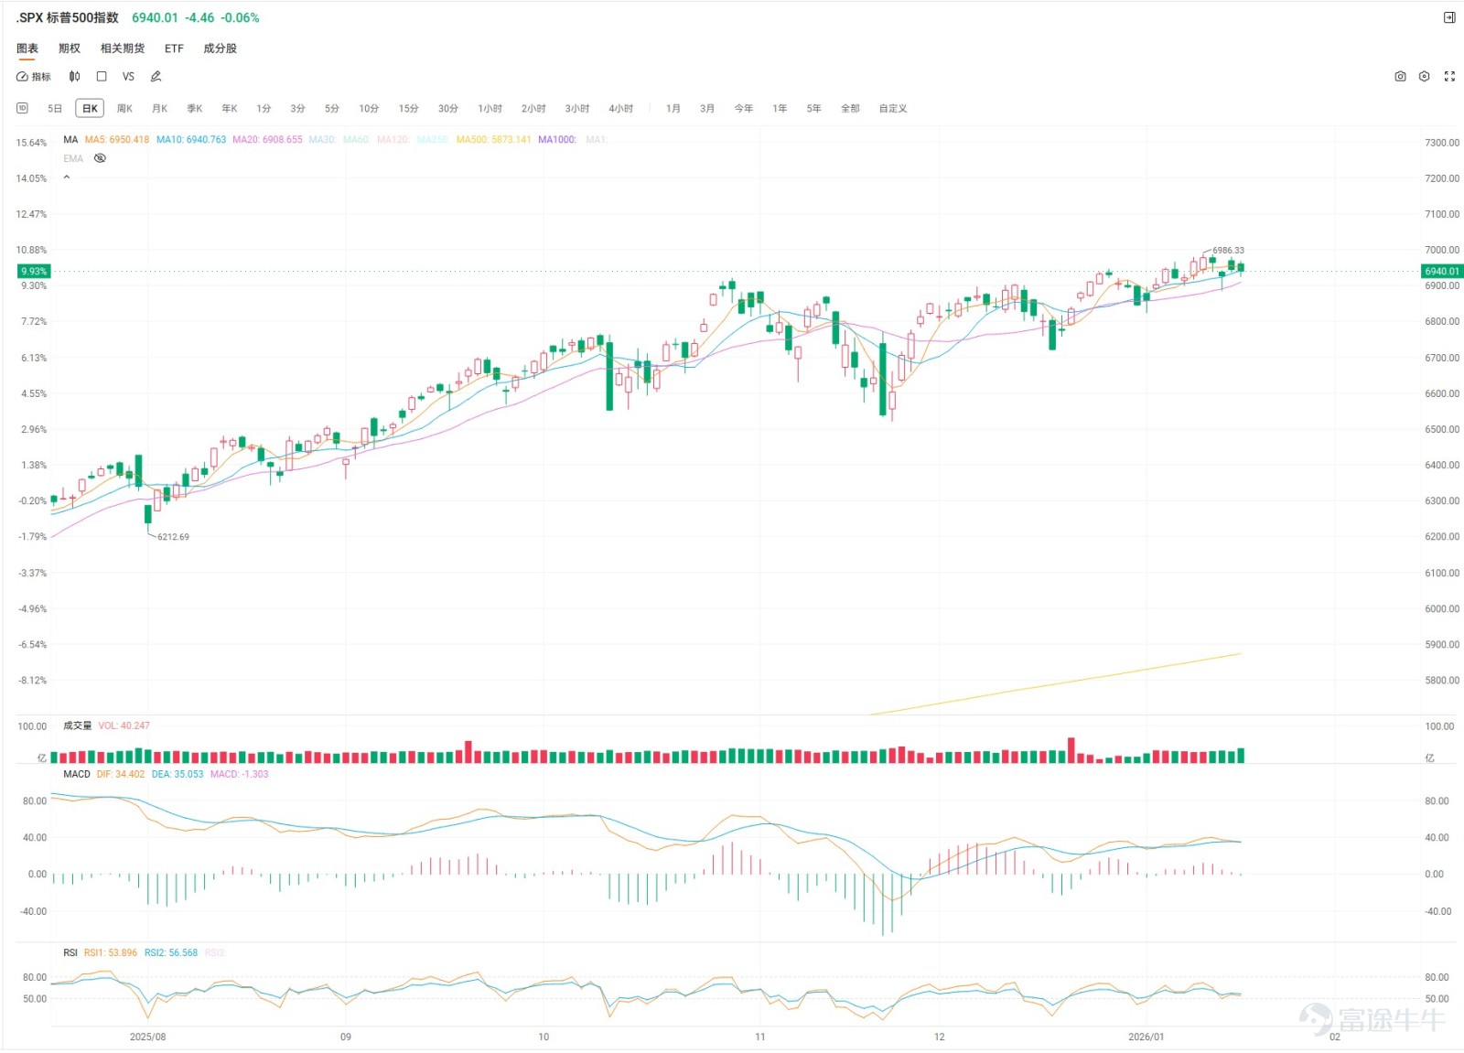This screenshot has width=1464, height=1053.
Task: Switch to the 图表 tab
Action: (x=27, y=48)
